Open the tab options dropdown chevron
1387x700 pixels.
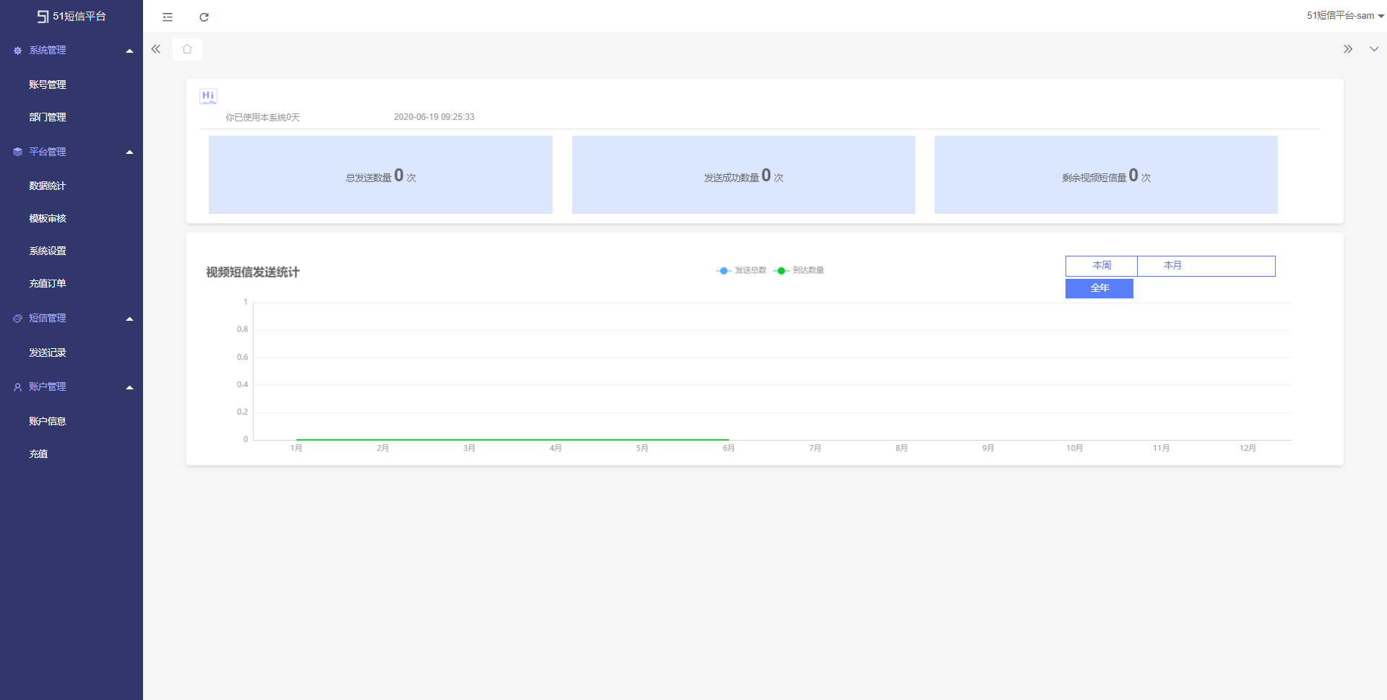(1374, 49)
